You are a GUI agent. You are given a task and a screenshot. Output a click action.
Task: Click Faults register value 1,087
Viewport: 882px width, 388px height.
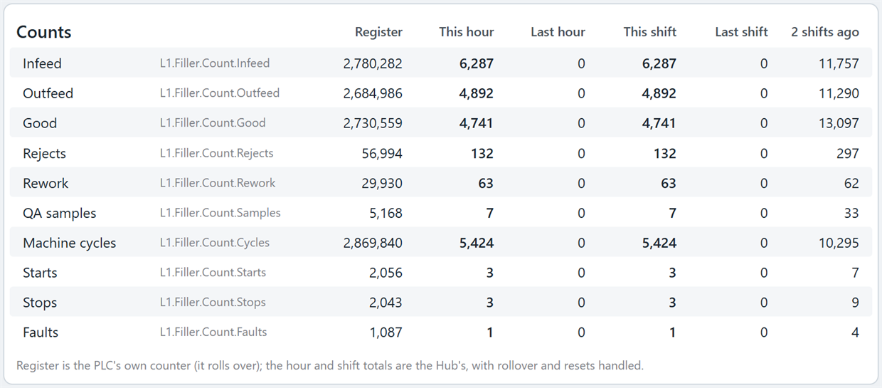(x=386, y=332)
